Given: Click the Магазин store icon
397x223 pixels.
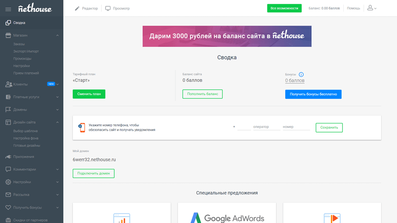Looking at the screenshot, I should click(8, 36).
